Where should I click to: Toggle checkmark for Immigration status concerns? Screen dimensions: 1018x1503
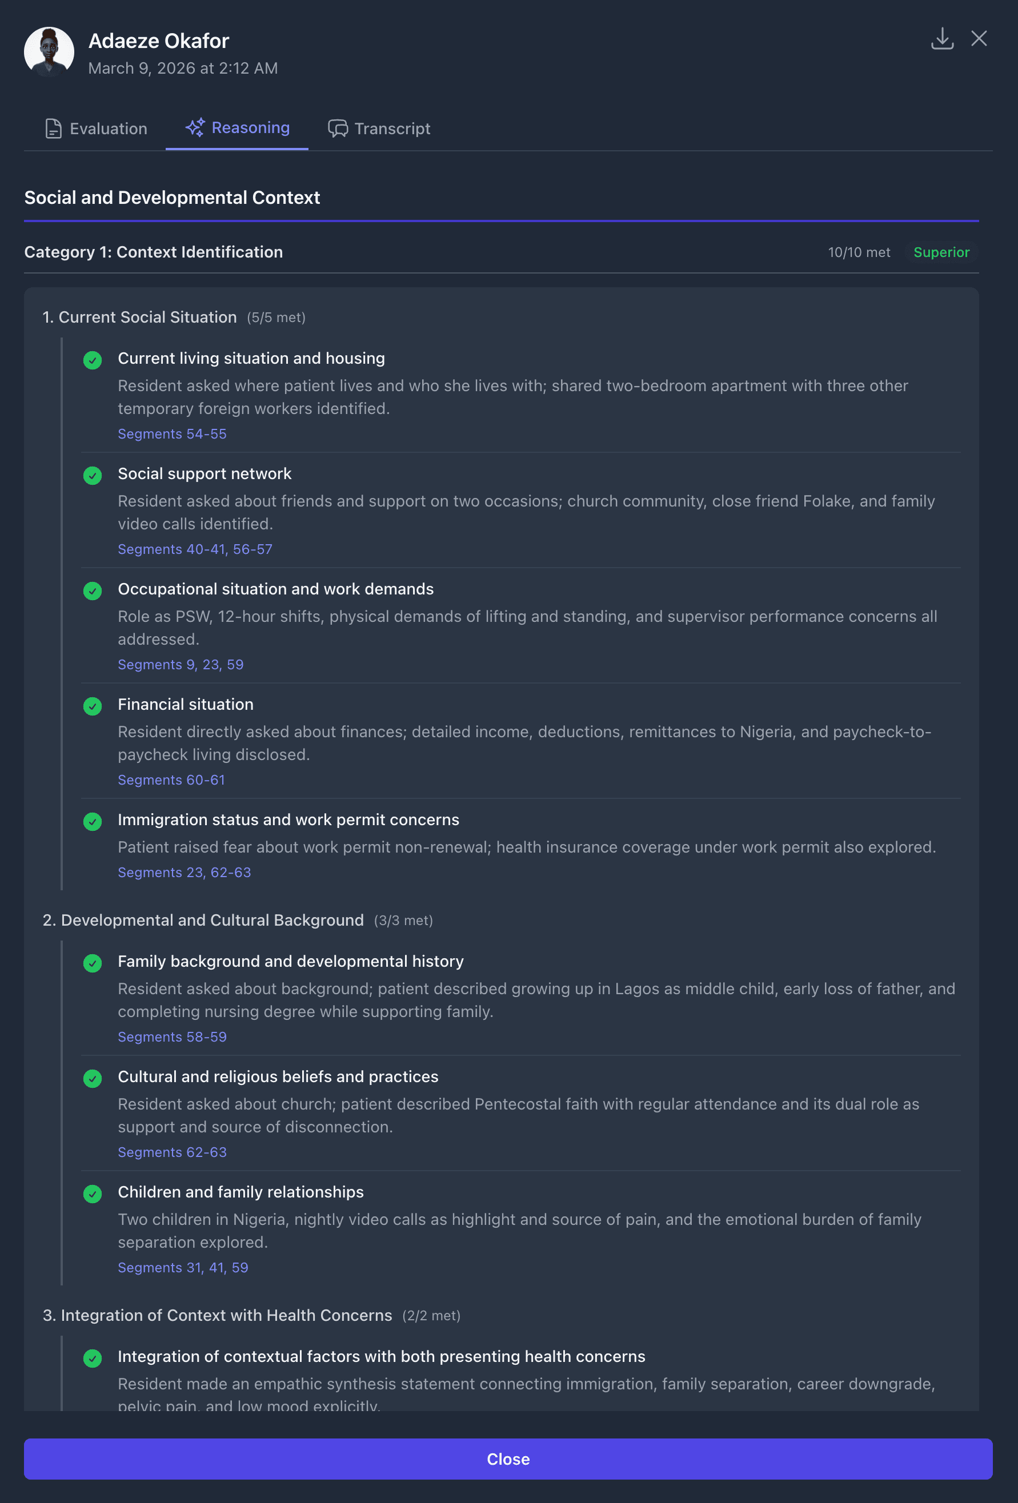point(93,821)
